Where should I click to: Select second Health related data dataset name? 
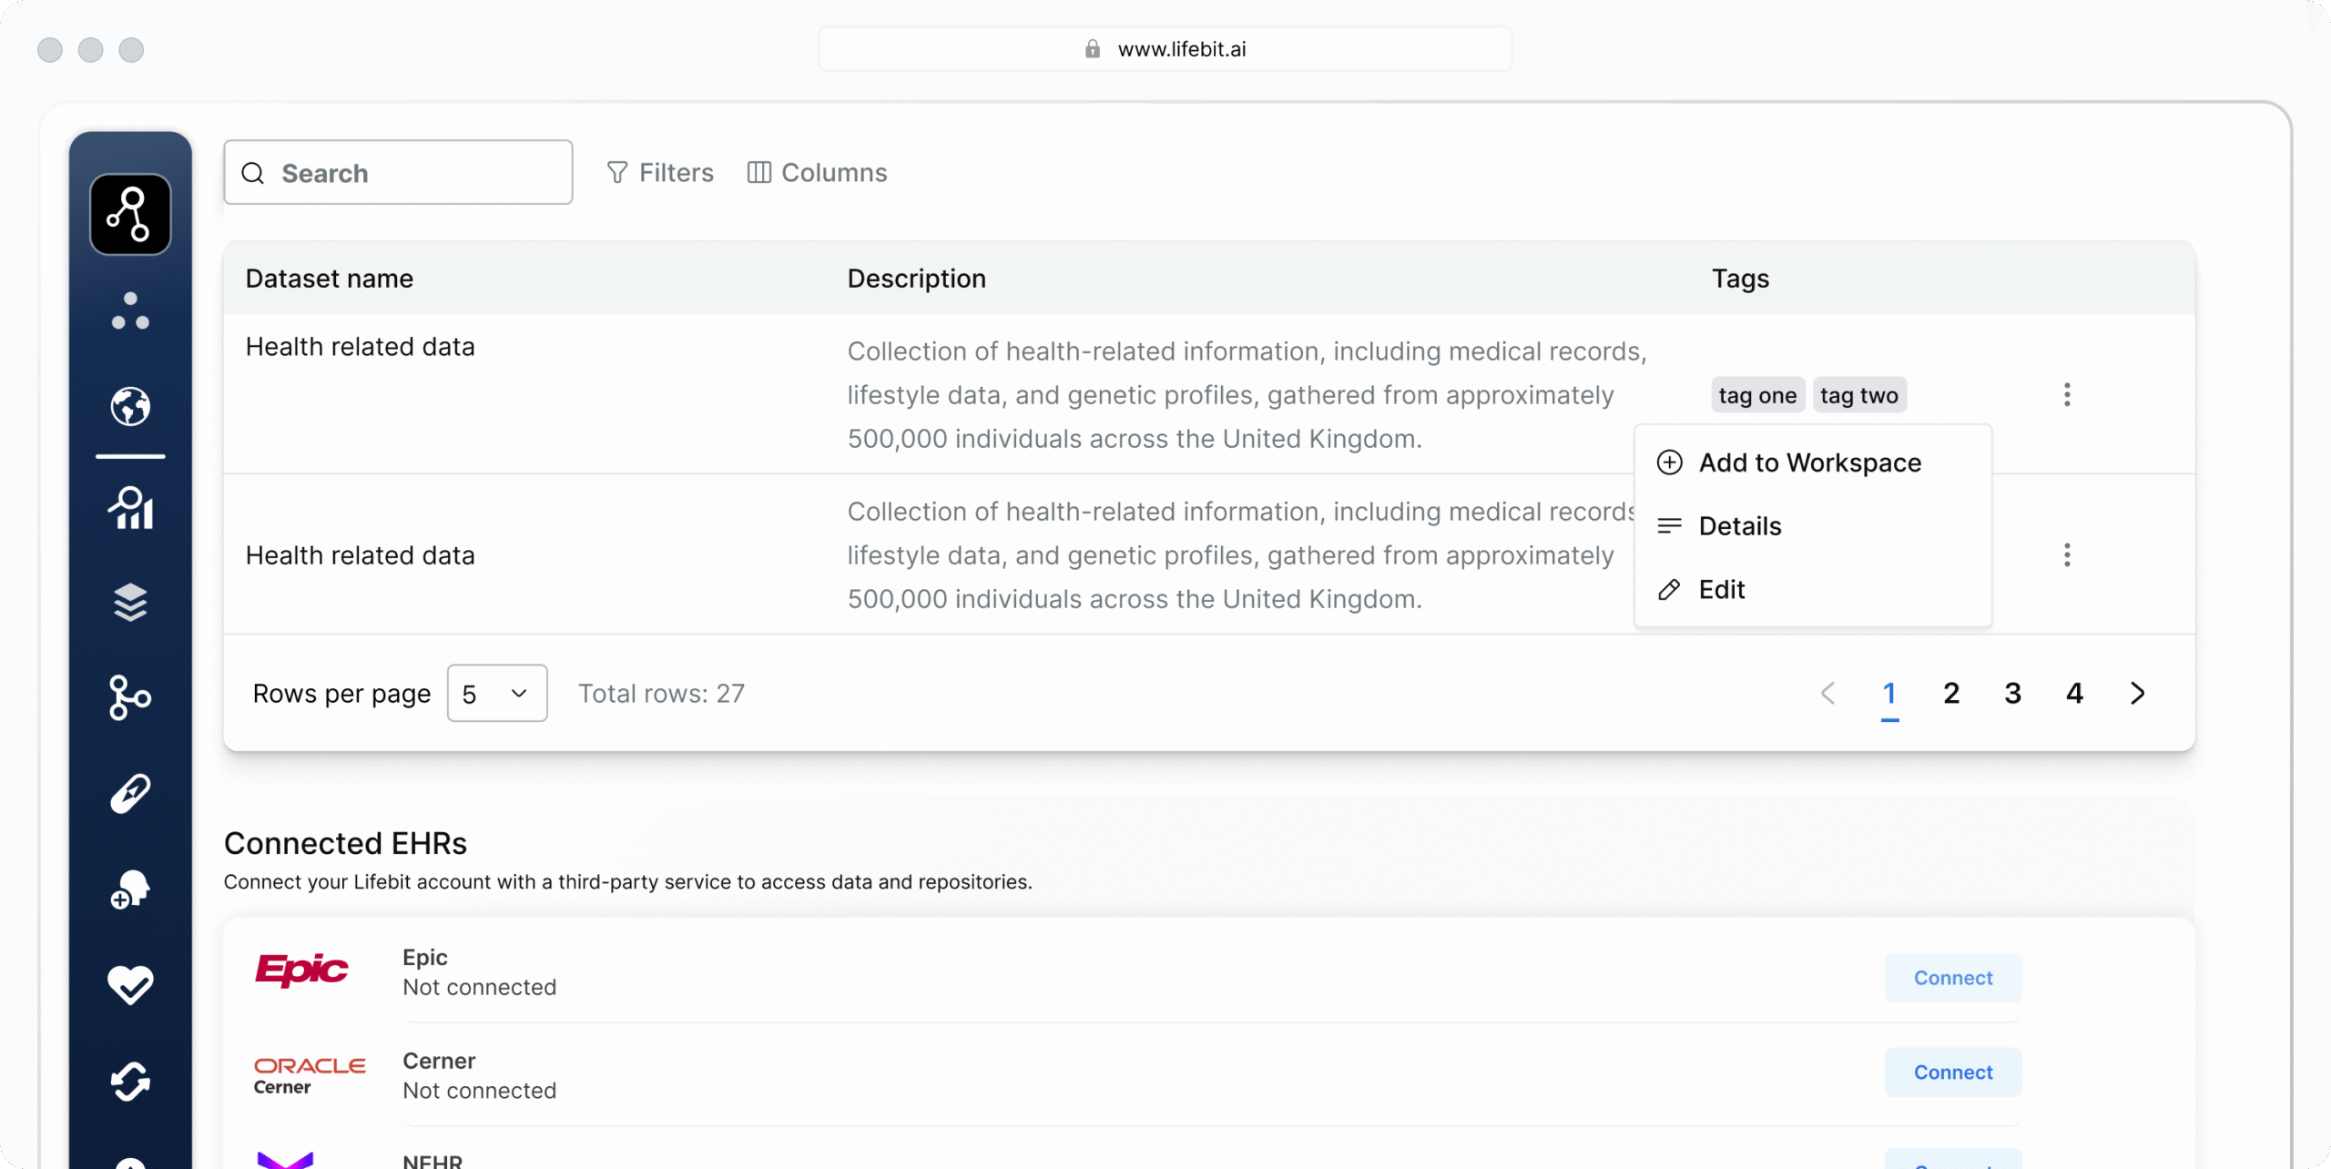pyautogui.click(x=360, y=555)
